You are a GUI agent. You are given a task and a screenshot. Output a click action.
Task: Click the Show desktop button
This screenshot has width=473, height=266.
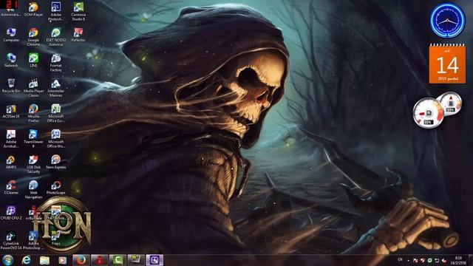click(x=471, y=260)
